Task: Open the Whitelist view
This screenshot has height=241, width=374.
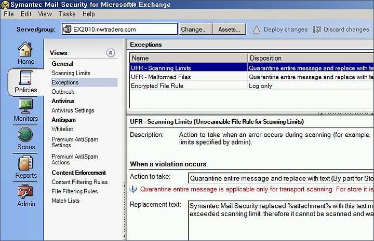Action: click(62, 129)
